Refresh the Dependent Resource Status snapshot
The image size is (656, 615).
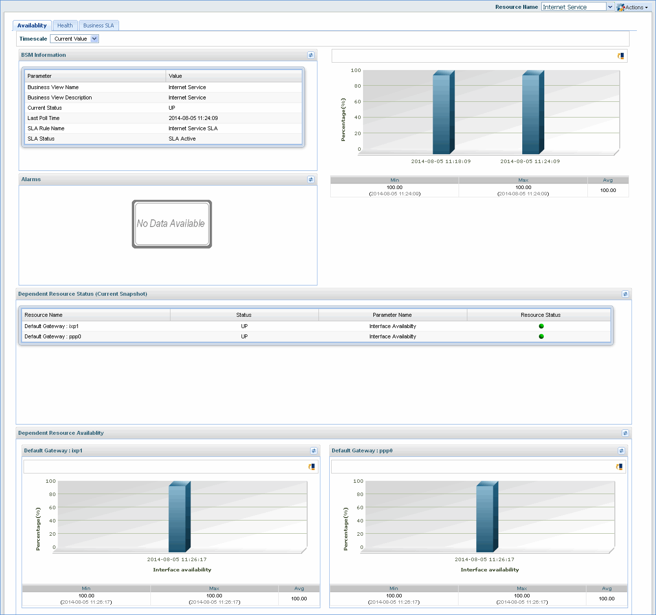625,294
